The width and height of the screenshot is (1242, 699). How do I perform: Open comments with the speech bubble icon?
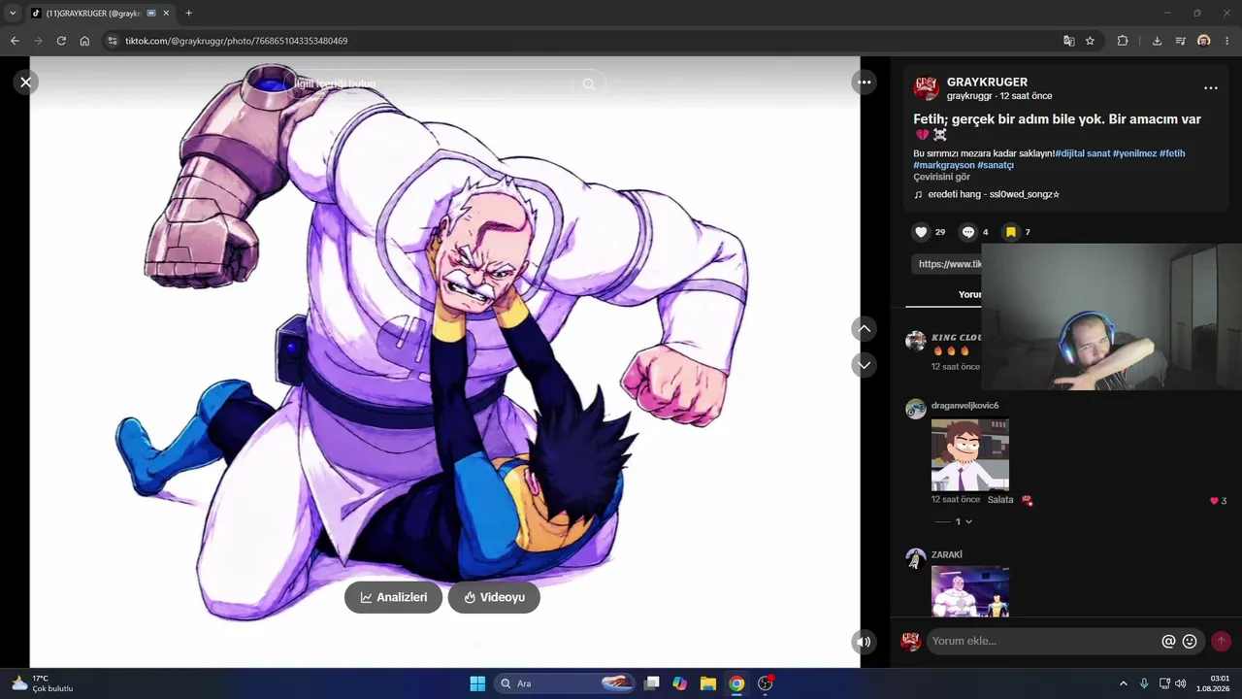[967, 232]
